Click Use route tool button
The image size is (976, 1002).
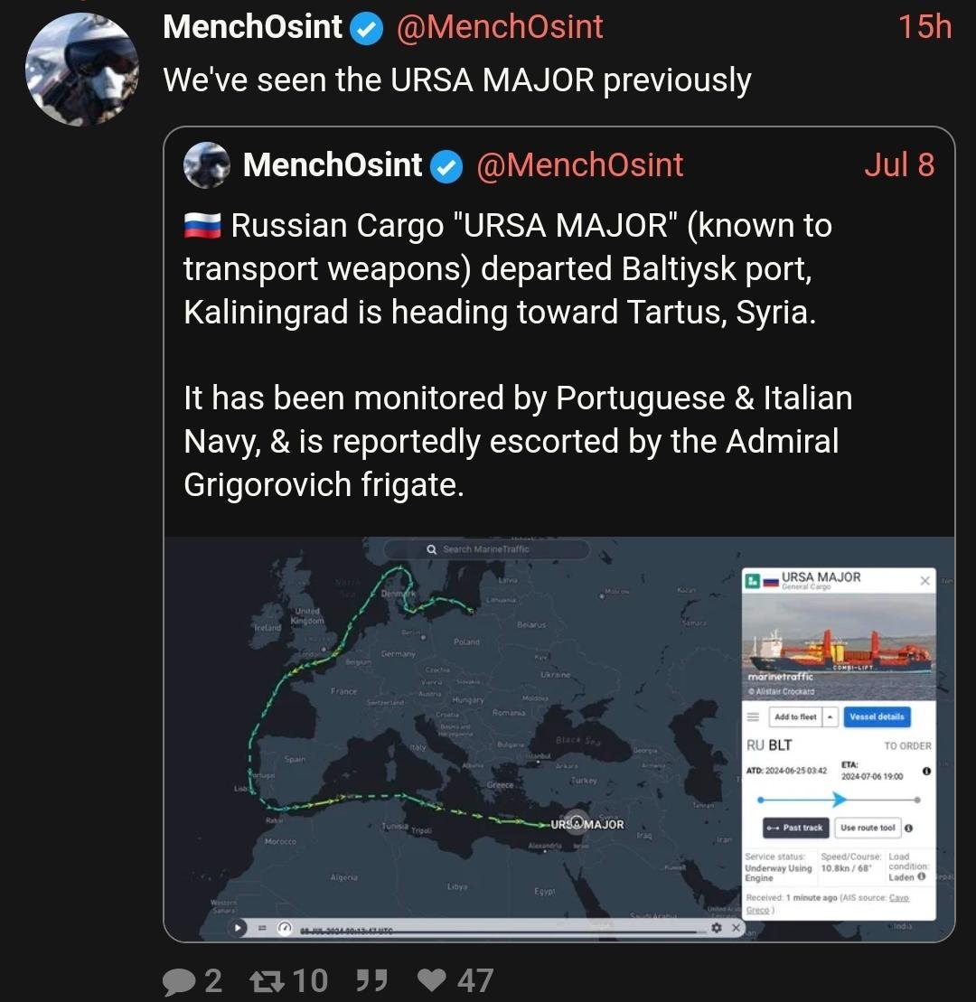[867, 828]
